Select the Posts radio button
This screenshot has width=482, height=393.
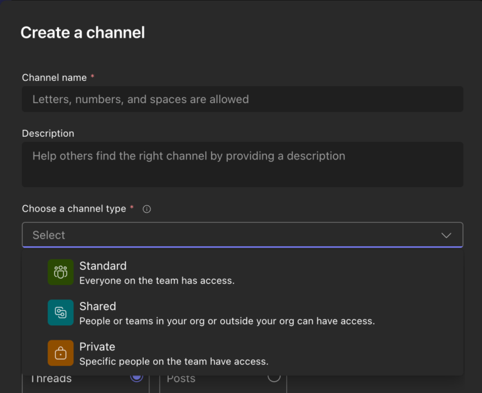point(274,377)
